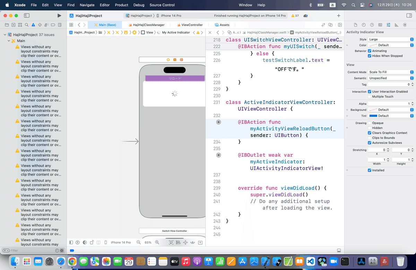
Task: Open Chrome from the Dock
Action: (x=72, y=261)
